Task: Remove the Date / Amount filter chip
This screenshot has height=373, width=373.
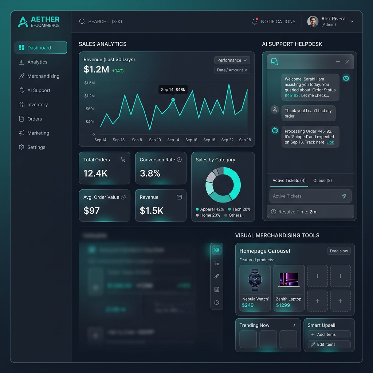Action: [246, 70]
